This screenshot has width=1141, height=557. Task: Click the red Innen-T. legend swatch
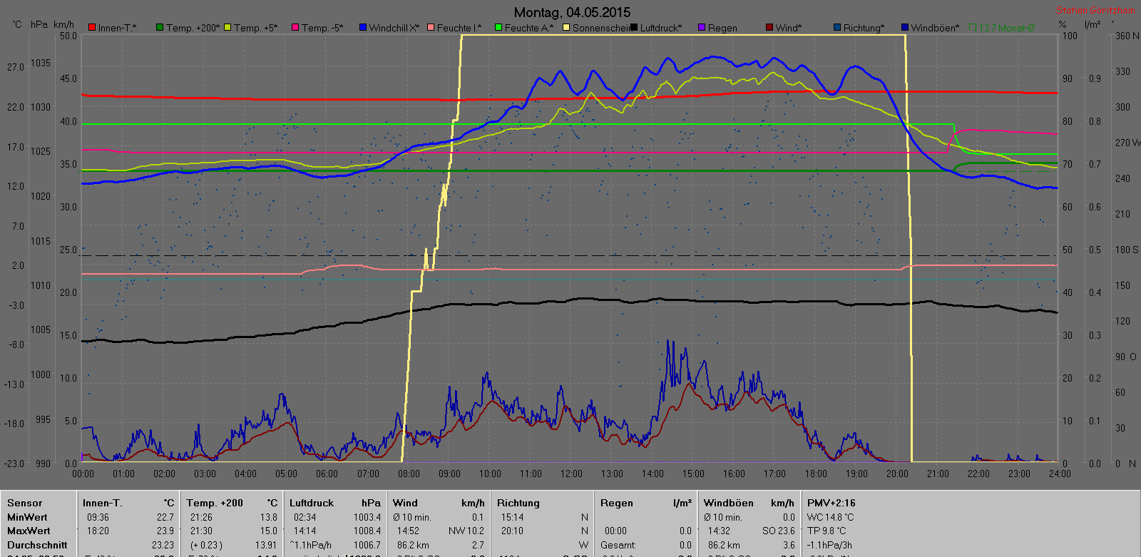(x=92, y=28)
